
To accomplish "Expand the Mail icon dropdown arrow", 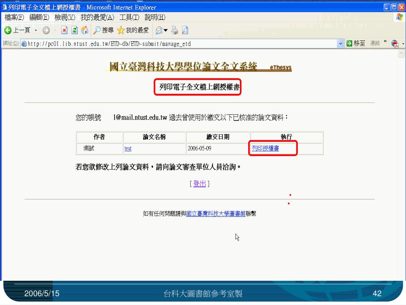I will pyautogui.click(x=166, y=30).
